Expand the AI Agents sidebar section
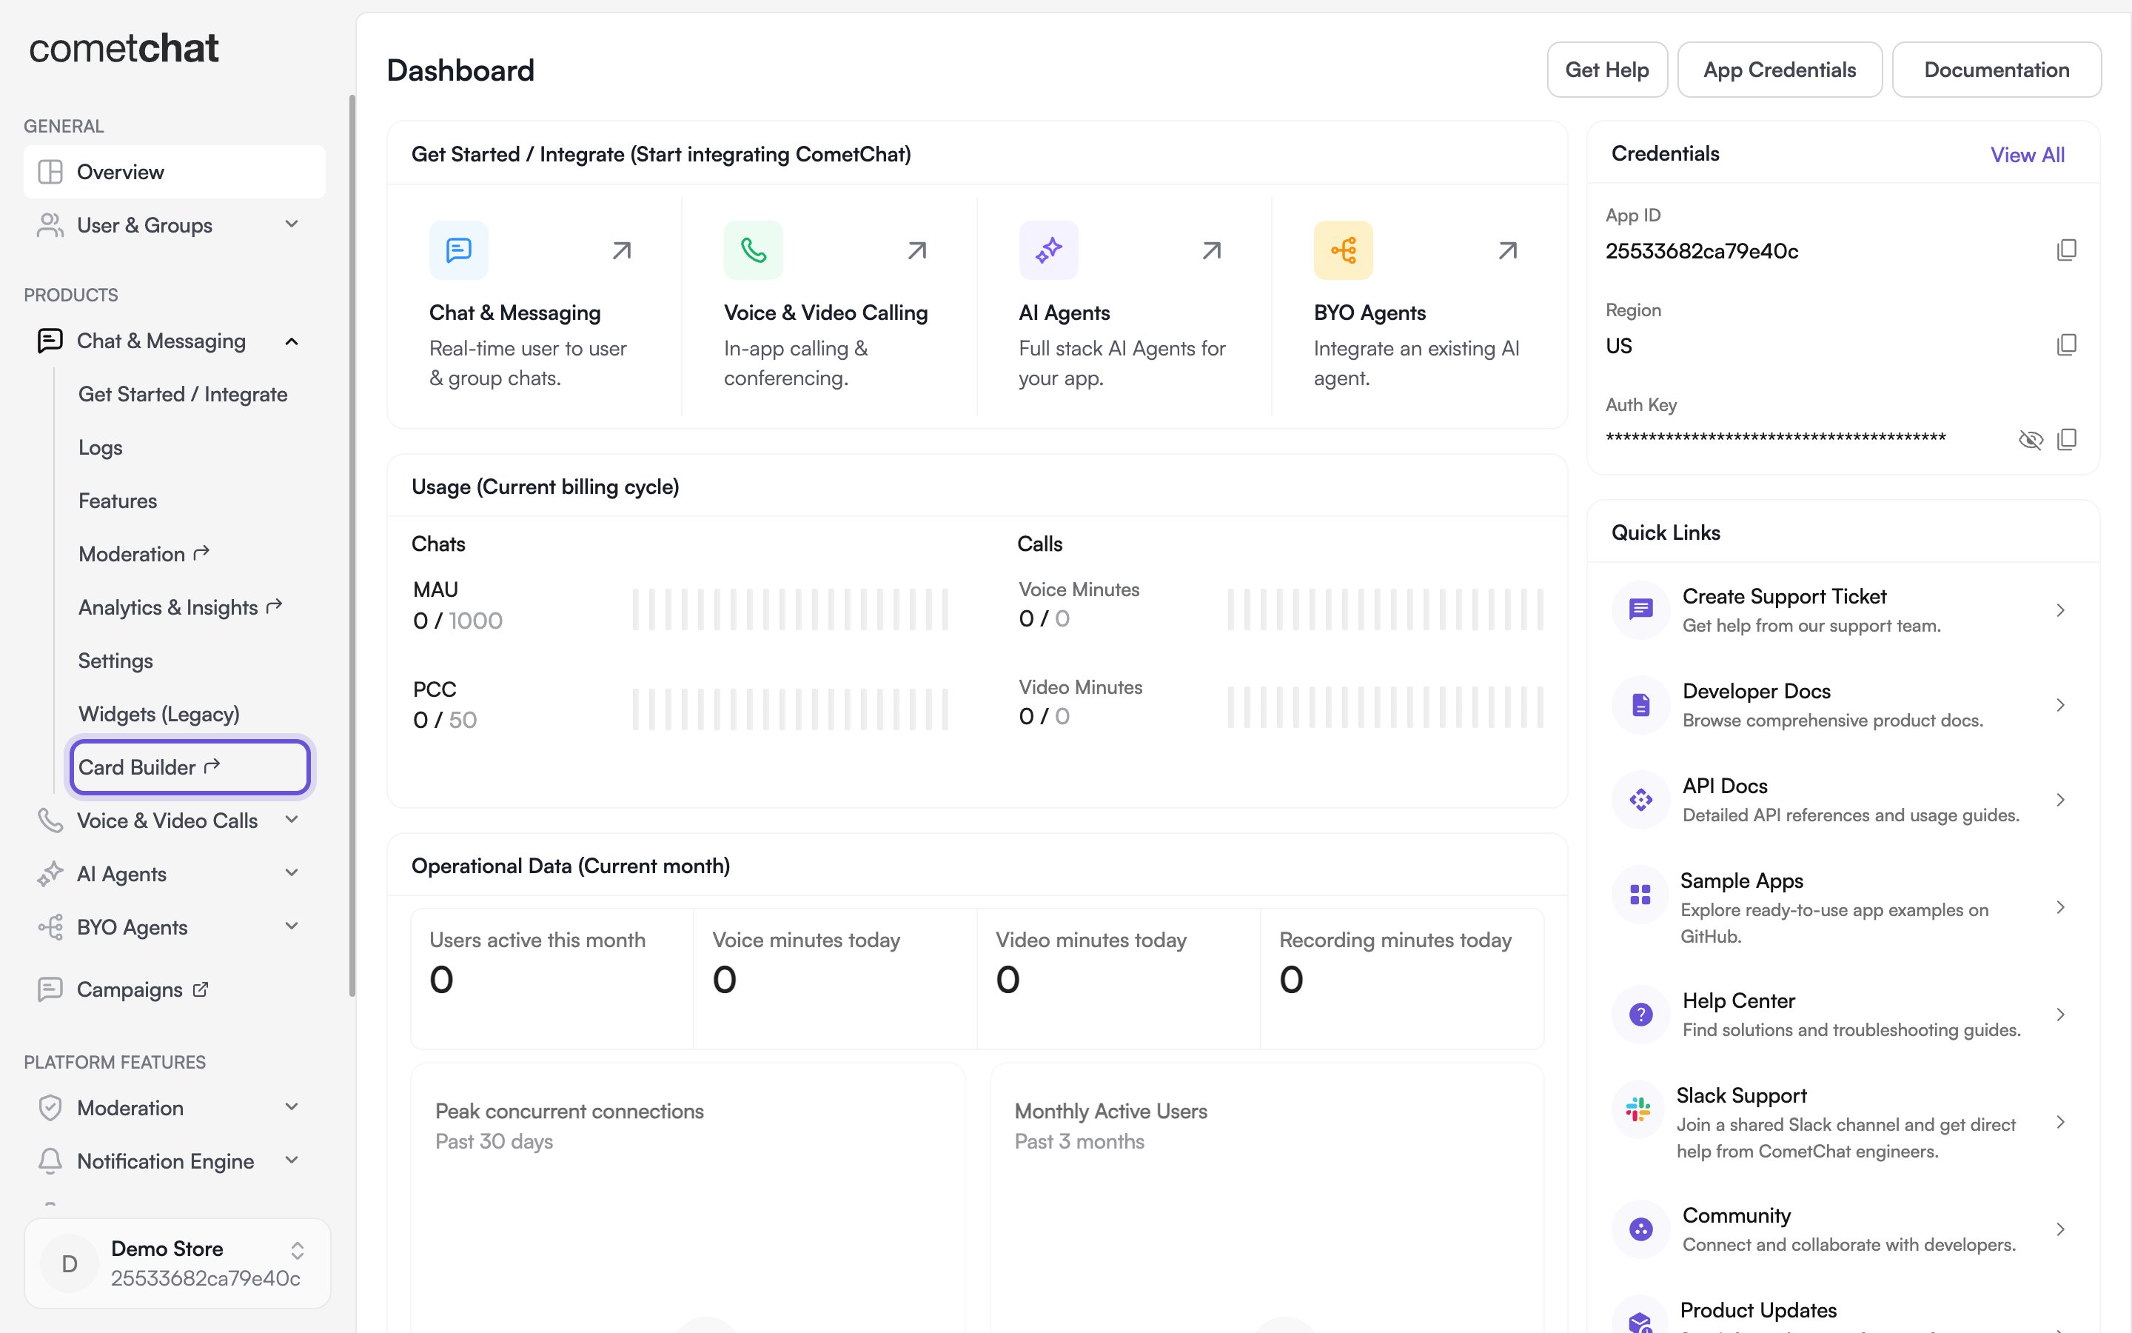Screen dimensions: 2132x1333 292,873
